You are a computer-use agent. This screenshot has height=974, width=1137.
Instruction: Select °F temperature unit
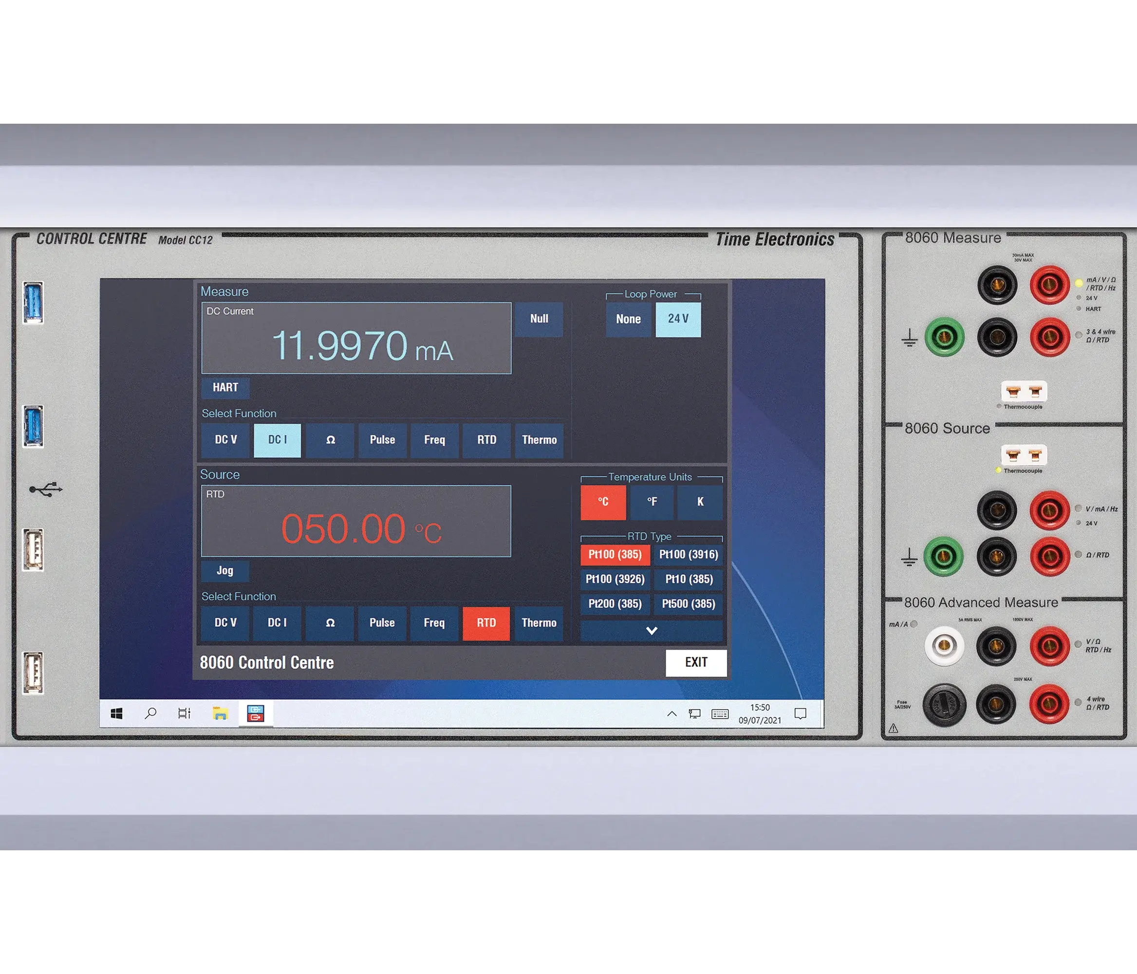click(x=652, y=502)
